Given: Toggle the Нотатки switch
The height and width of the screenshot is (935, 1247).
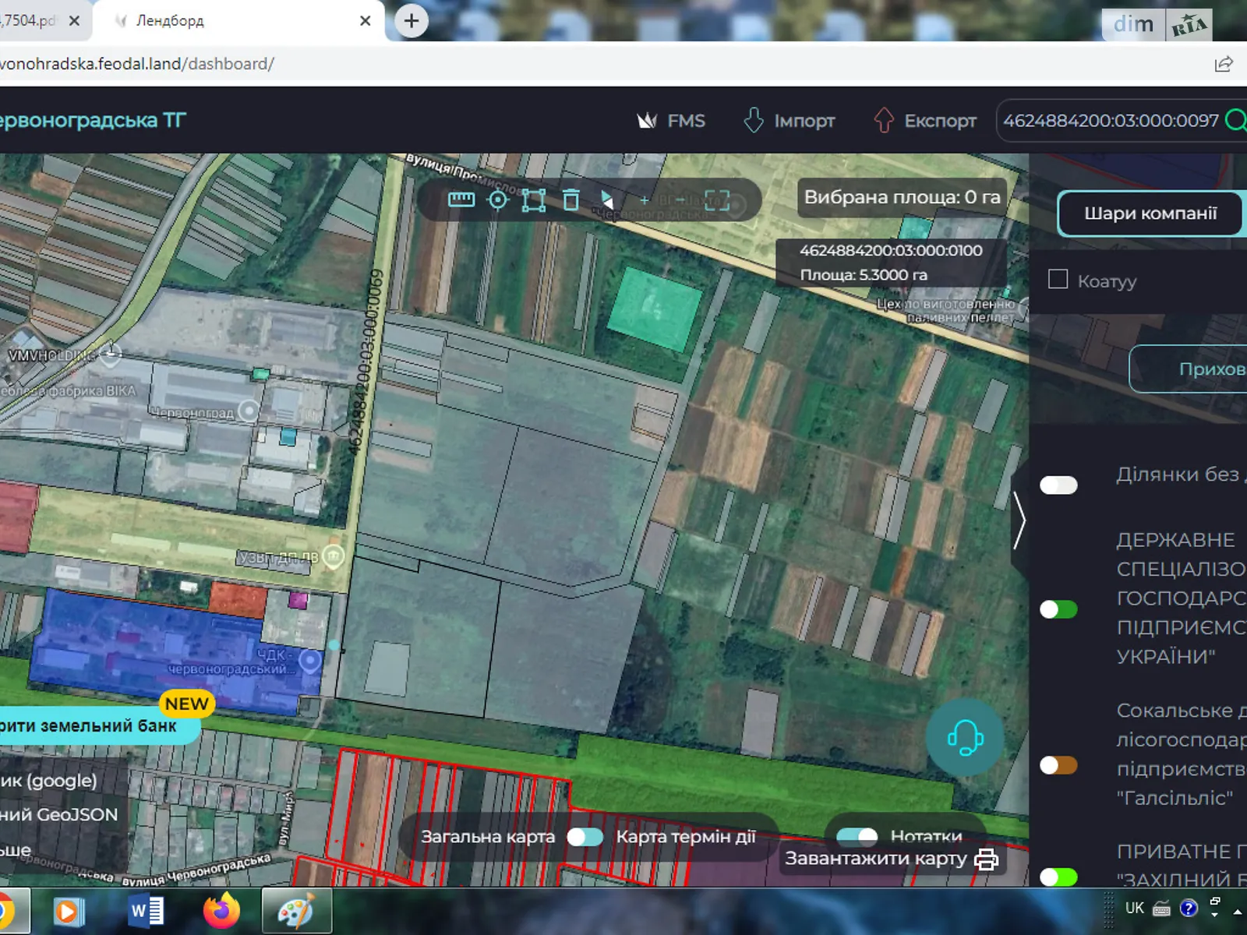Looking at the screenshot, I should [x=857, y=836].
